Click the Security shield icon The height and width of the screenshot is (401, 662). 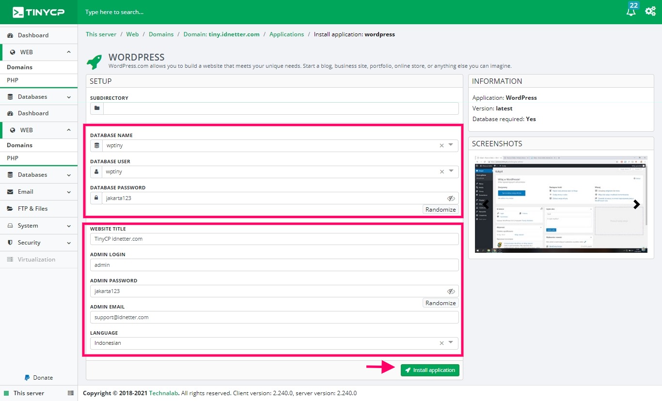click(x=11, y=242)
